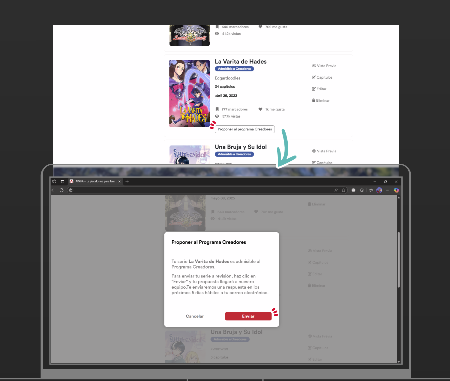Click Admisible a Creadores badge under La Varita de Hades
Viewport: 450px width, 381px height.
(x=234, y=69)
